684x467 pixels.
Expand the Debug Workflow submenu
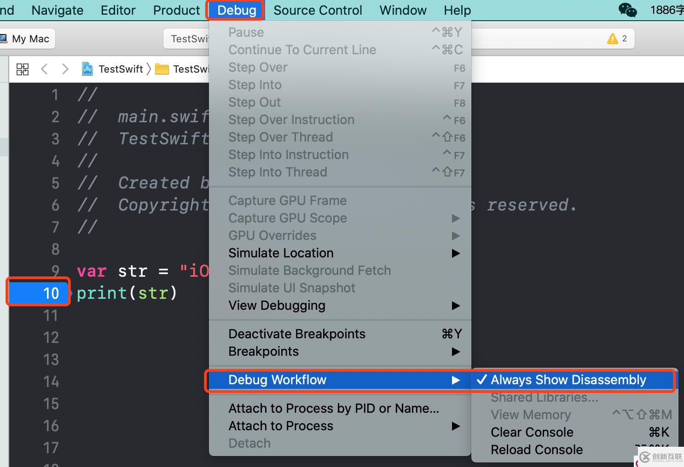[340, 380]
